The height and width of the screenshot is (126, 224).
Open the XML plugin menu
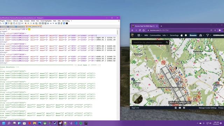pos(59,21)
